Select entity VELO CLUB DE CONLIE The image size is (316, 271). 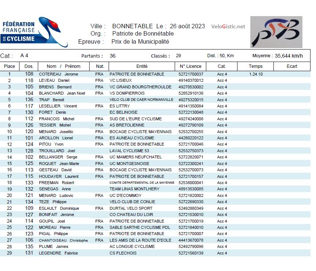tap(132, 202)
